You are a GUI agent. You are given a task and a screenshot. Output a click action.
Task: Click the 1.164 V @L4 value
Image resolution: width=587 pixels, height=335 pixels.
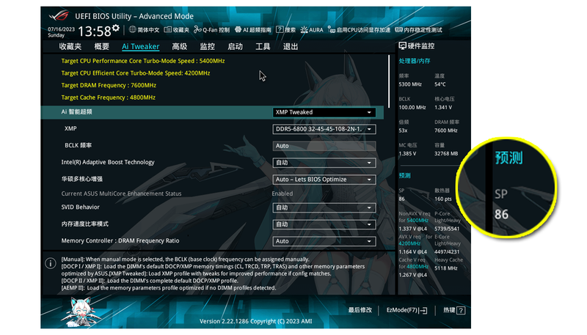[412, 252]
